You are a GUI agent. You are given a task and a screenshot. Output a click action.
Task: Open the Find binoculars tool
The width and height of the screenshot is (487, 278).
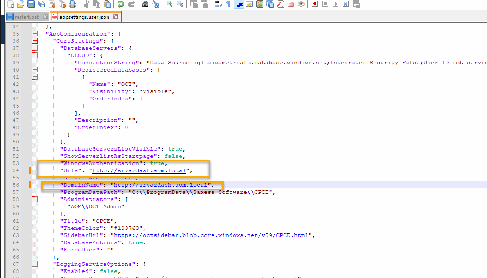point(144,4)
